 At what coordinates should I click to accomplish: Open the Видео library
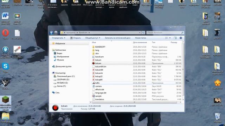(59, 53)
